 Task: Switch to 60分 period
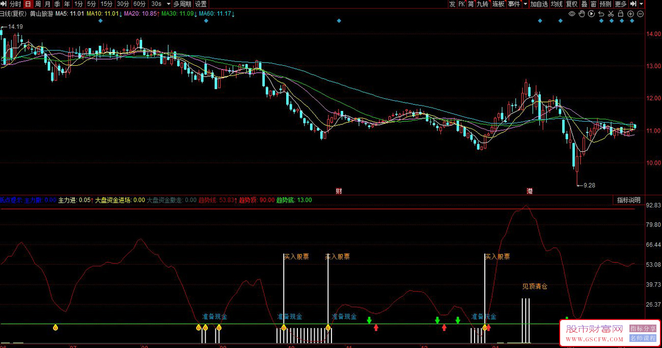[140, 4]
